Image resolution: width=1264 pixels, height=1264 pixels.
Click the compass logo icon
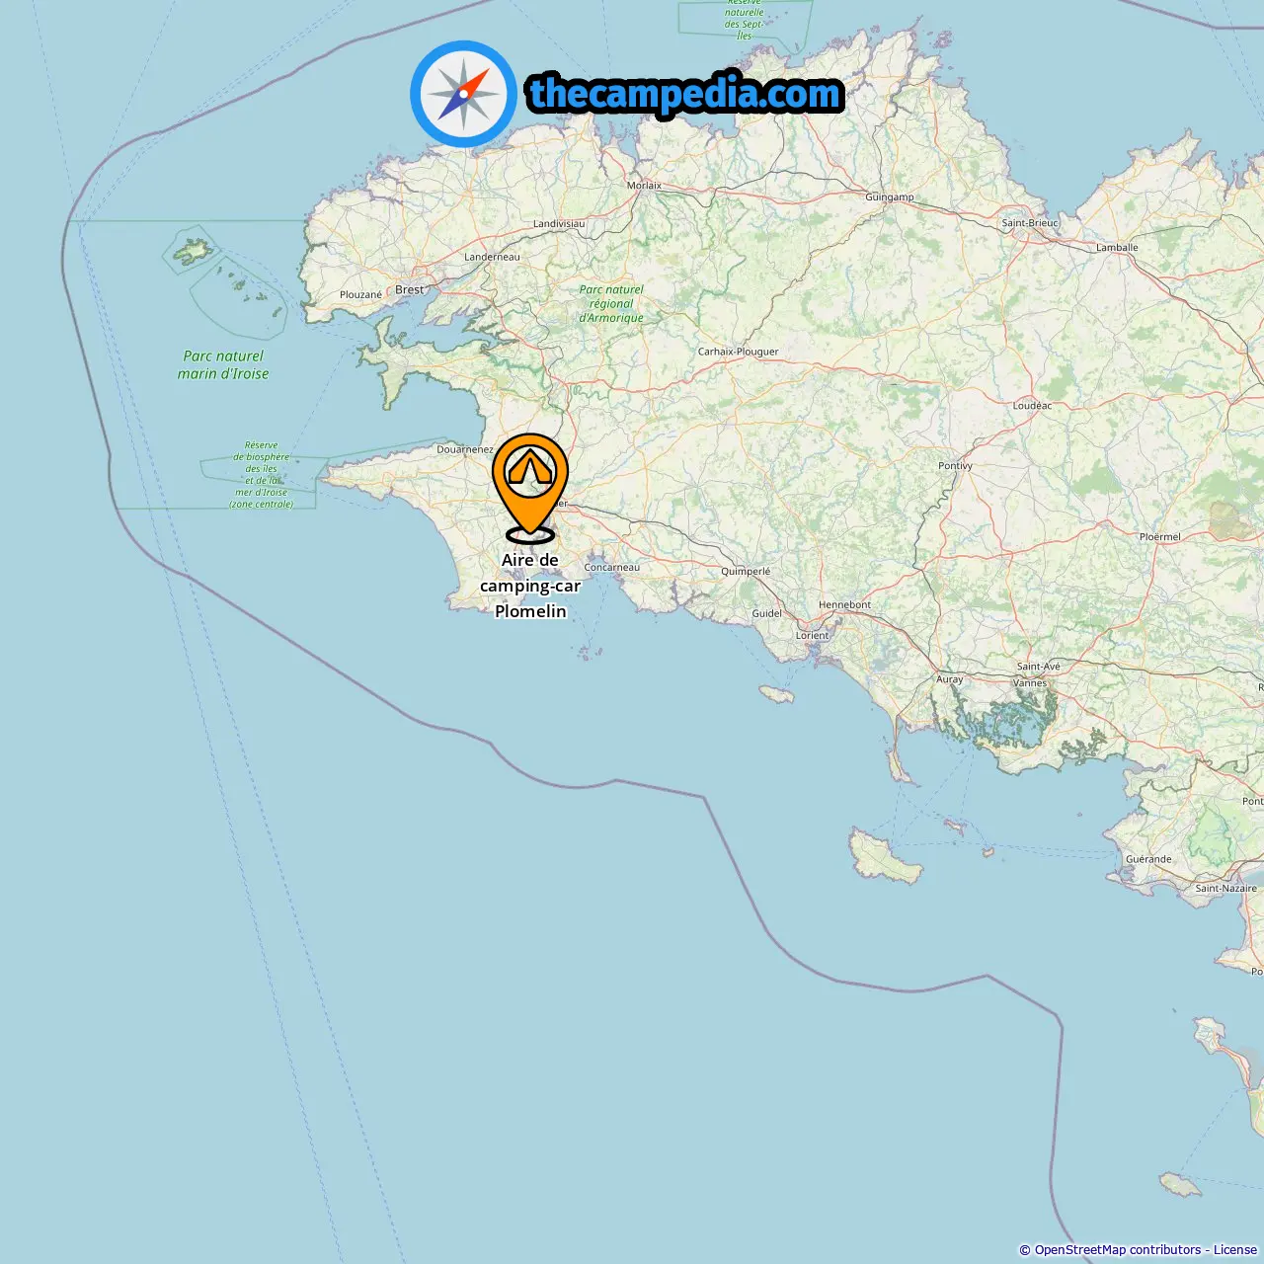point(463,94)
